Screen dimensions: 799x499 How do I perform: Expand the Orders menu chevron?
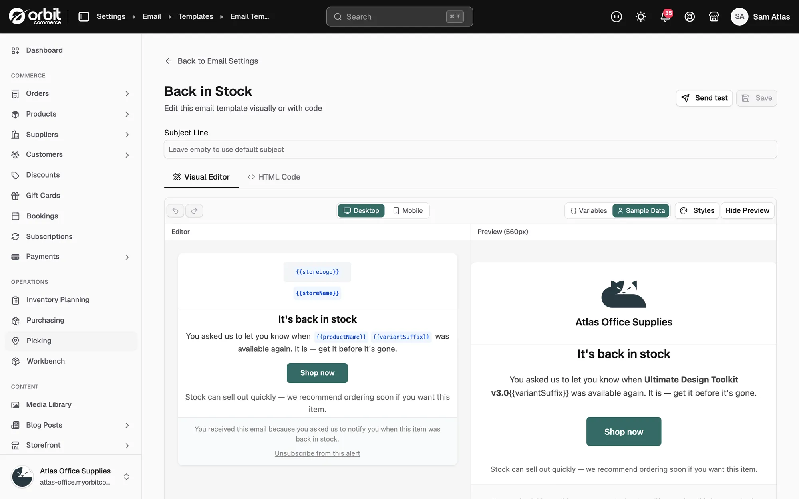127,94
